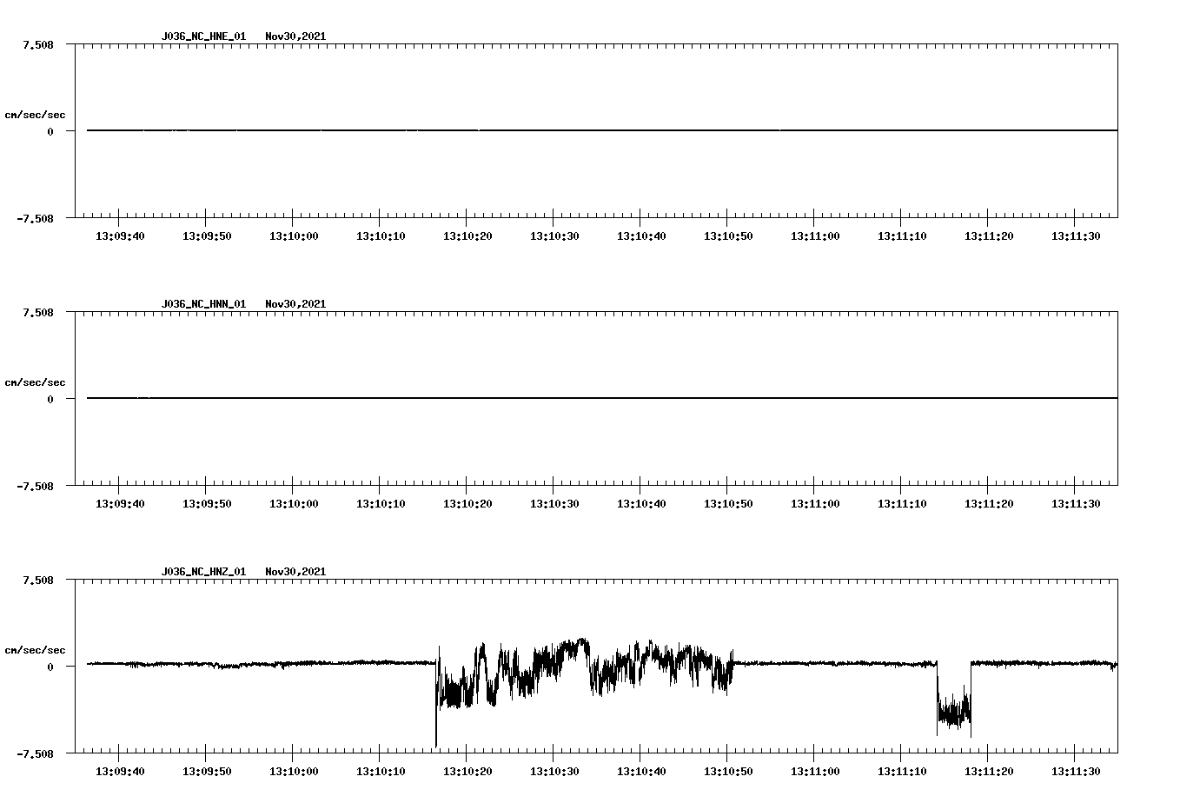Click the zero axis label on HNN chart
The width and height of the screenshot is (1180, 803).
point(50,400)
